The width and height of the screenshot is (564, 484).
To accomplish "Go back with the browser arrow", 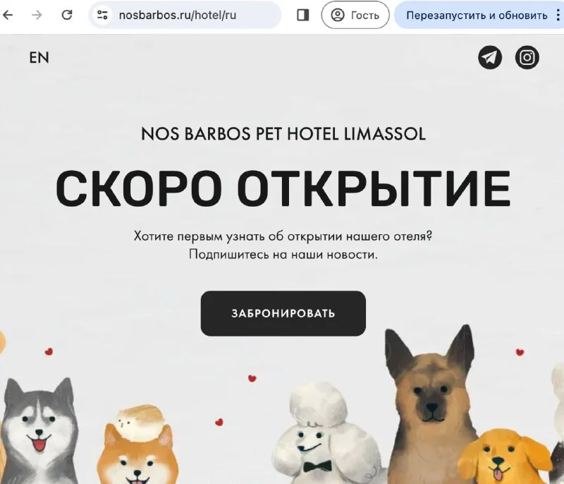I will tap(8, 15).
